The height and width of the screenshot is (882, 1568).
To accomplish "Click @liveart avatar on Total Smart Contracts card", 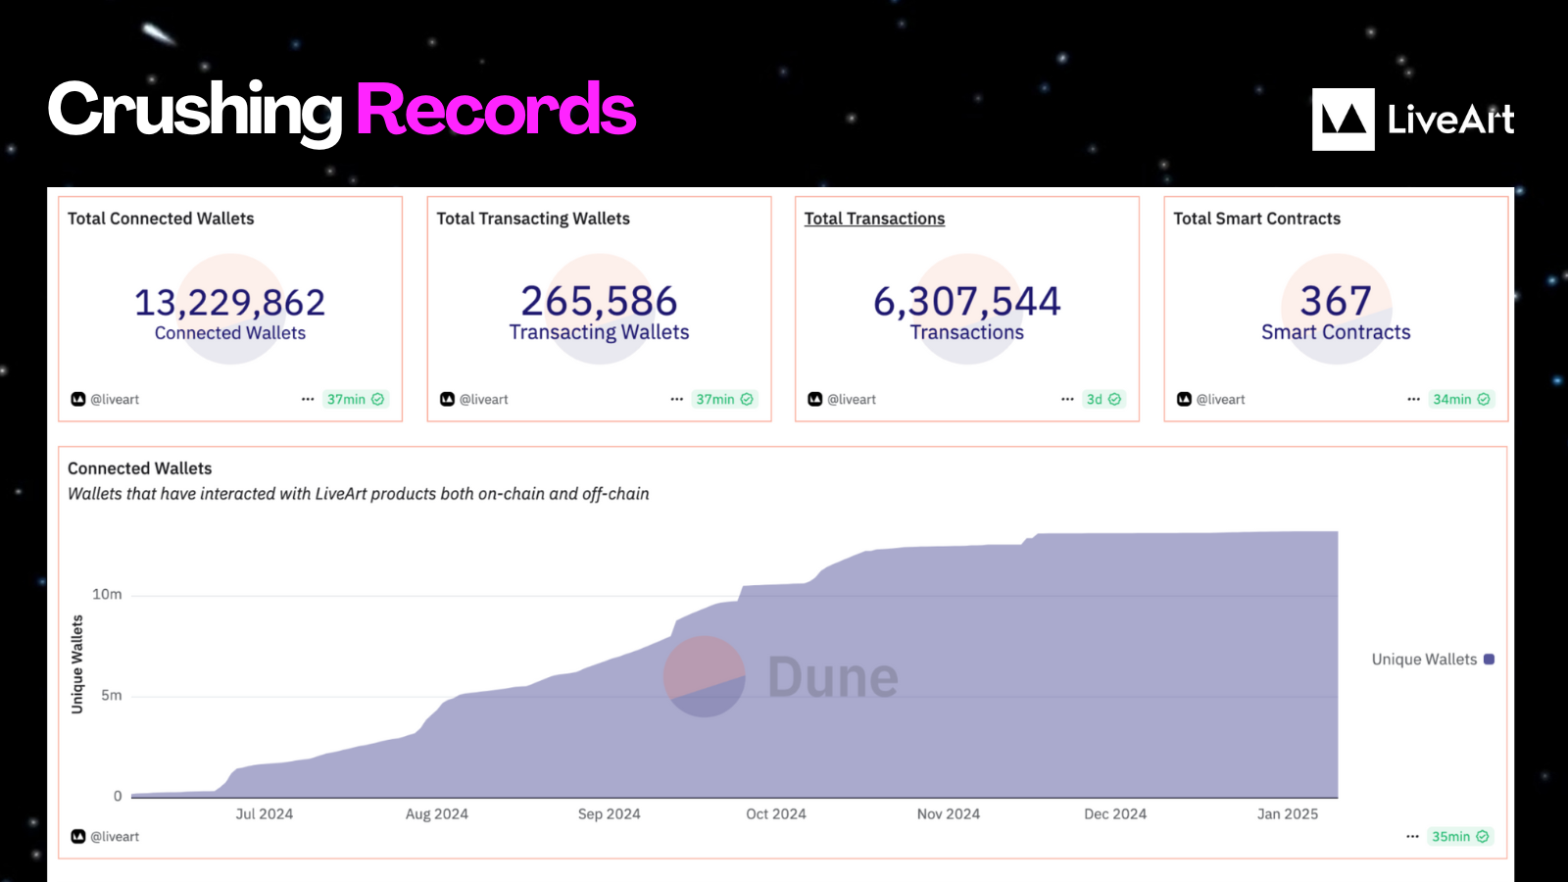I will click(1184, 399).
